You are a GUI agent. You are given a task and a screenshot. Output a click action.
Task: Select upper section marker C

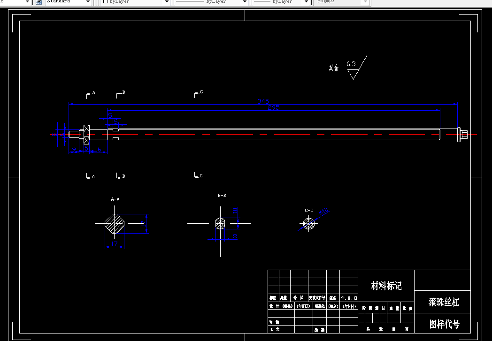199,93
